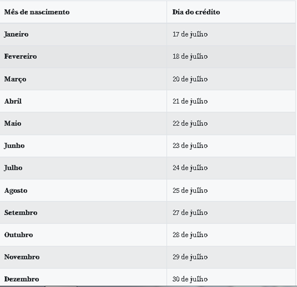This screenshot has width=297, height=287.
Task: Select the Maio month cell
Action: pyautogui.click(x=13, y=124)
